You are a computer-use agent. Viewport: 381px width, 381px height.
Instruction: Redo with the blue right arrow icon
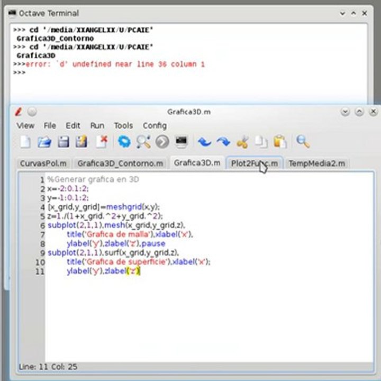[x=223, y=142]
